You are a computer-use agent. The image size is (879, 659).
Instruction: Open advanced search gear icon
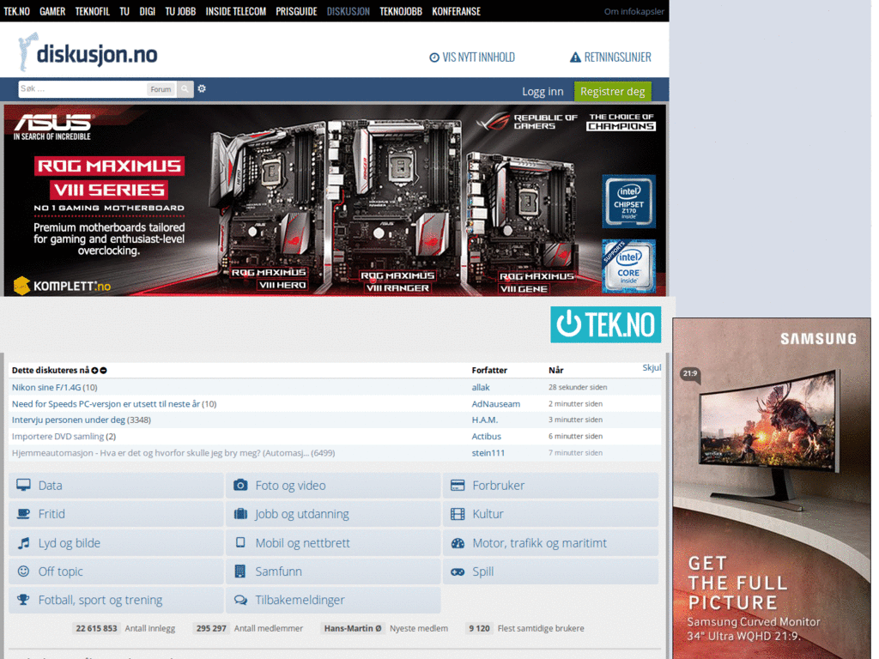[202, 88]
